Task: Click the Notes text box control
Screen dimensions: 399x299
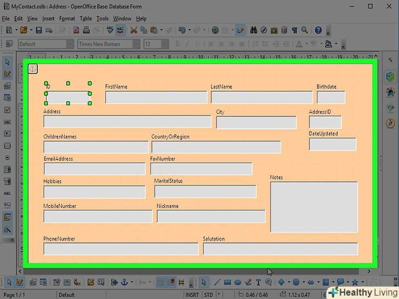Action: pos(314,207)
